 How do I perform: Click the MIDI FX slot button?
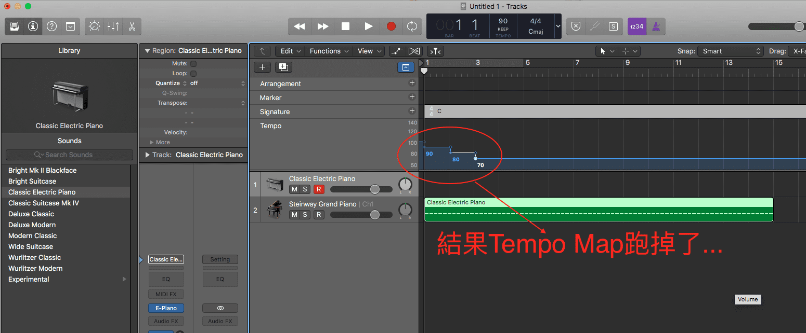point(166,295)
